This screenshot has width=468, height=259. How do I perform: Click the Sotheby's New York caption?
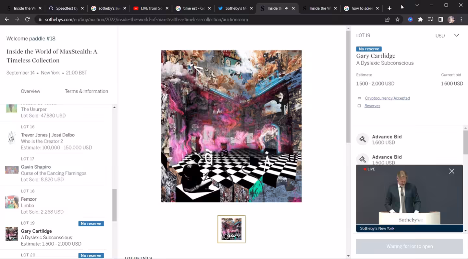point(377,228)
